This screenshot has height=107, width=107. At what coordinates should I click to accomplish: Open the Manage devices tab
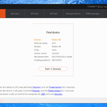73,14
